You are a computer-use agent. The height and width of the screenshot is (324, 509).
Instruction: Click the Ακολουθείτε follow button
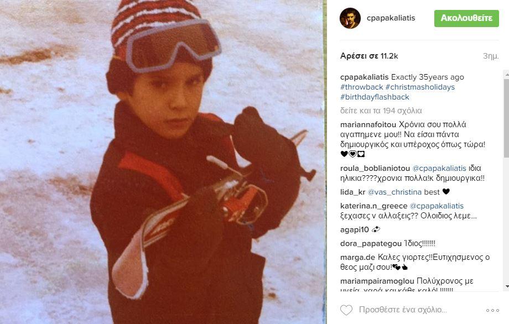[466, 18]
